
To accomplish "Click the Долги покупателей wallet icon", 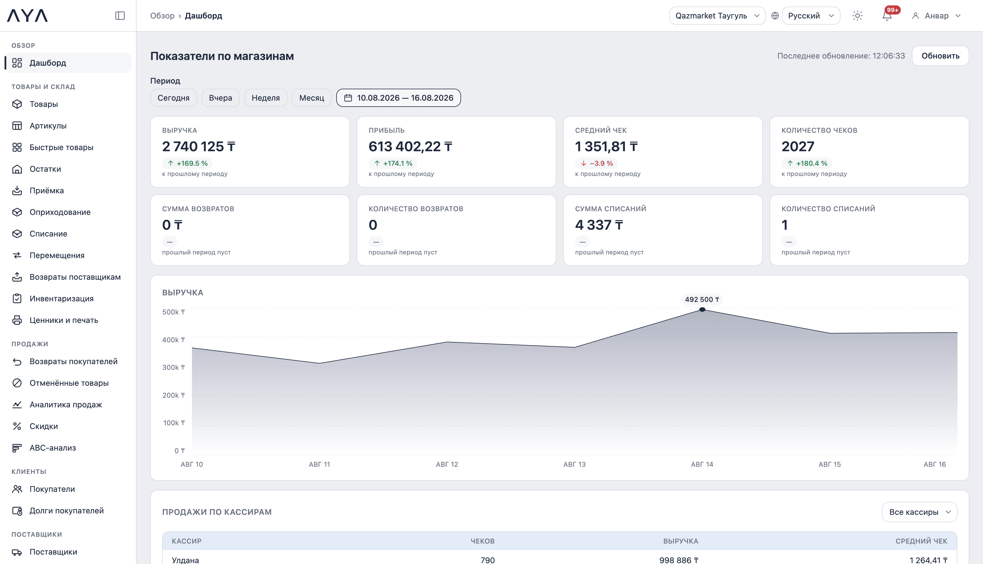I will coord(17,511).
